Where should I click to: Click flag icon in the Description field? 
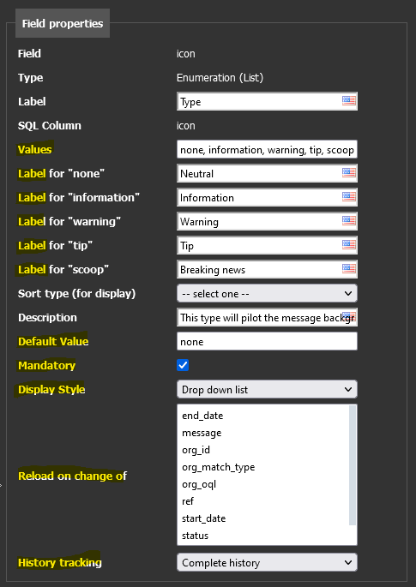tap(349, 316)
